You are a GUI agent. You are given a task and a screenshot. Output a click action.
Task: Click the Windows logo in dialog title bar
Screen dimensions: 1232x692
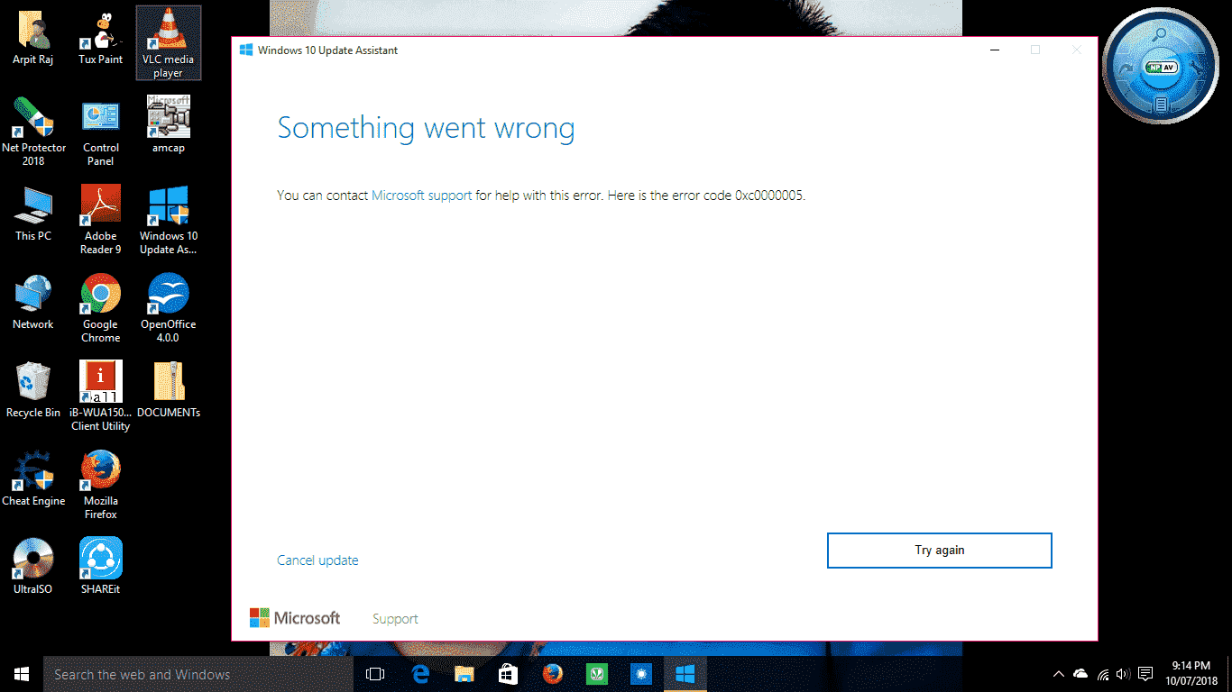[245, 50]
